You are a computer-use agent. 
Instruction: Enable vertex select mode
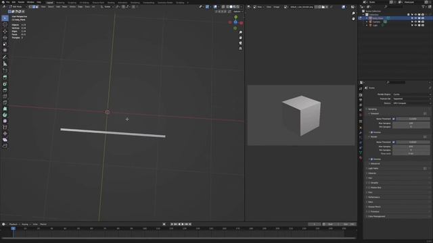coord(30,7)
